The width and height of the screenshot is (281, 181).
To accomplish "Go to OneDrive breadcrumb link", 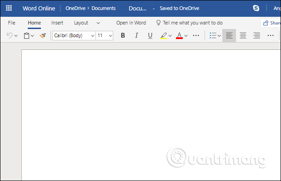I will (75, 8).
